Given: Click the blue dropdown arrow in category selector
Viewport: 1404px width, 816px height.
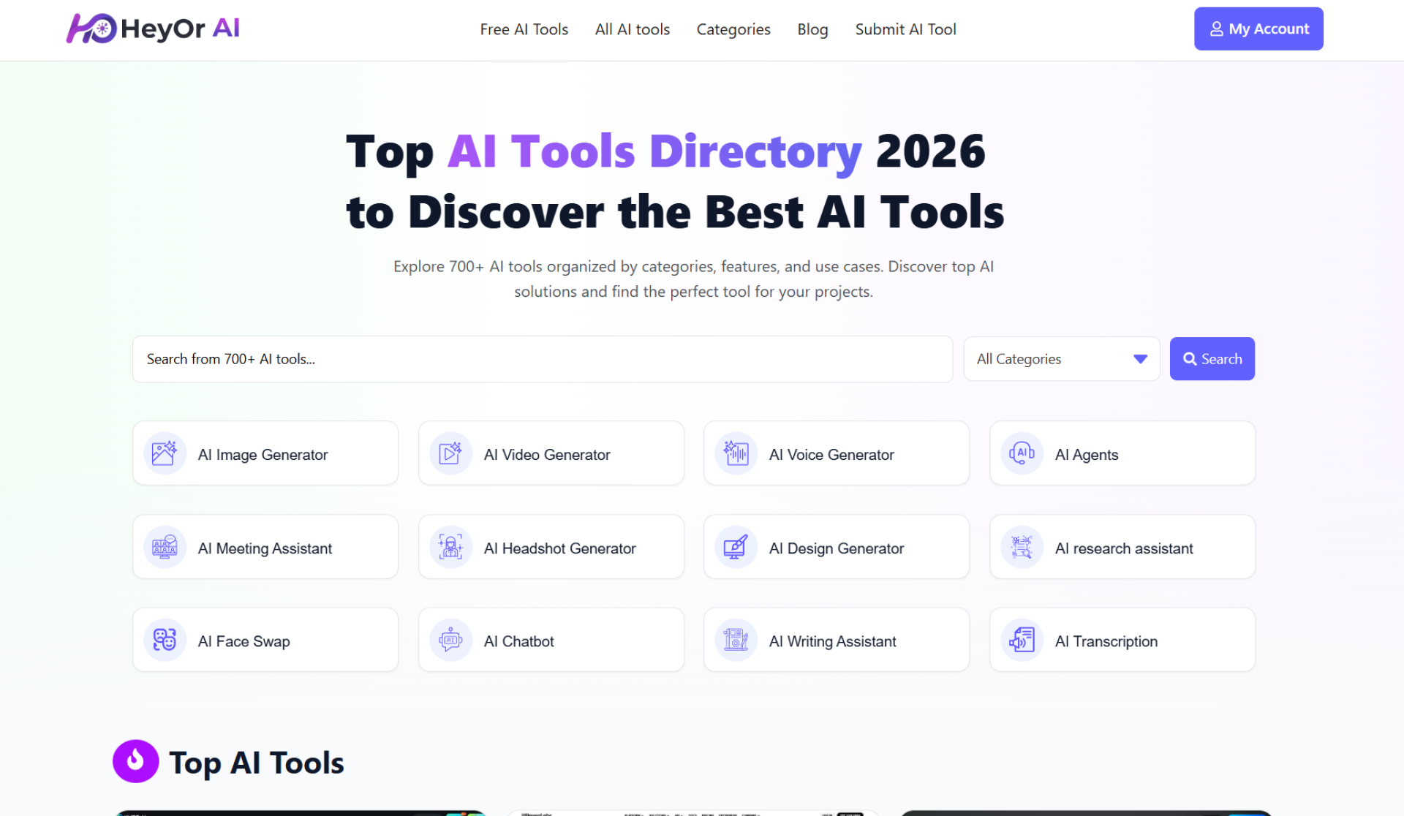Looking at the screenshot, I should pyautogui.click(x=1140, y=359).
